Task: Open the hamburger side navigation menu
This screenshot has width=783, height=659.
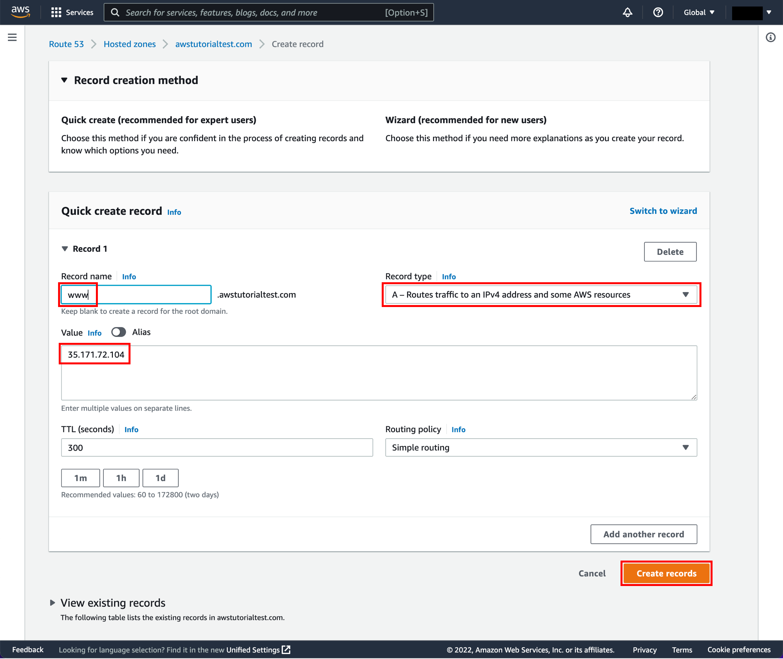Action: pyautogui.click(x=12, y=37)
